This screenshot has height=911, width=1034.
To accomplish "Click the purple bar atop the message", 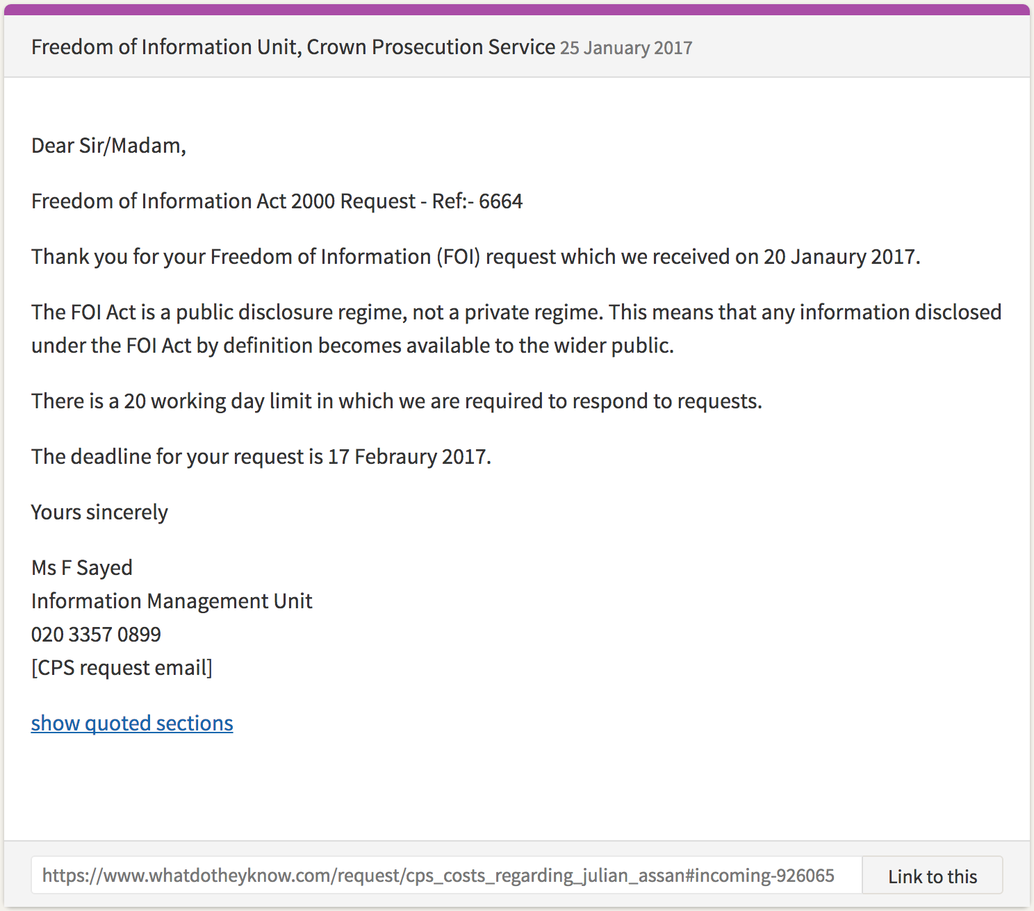I will point(517,9).
